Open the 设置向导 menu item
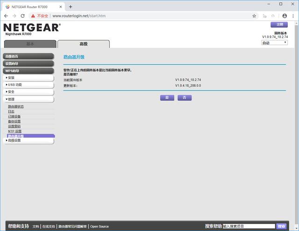 click(28, 63)
